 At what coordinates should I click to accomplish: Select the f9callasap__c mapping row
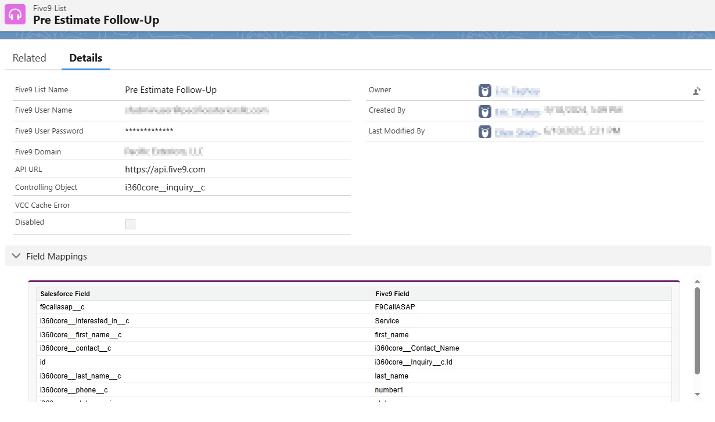(354, 307)
